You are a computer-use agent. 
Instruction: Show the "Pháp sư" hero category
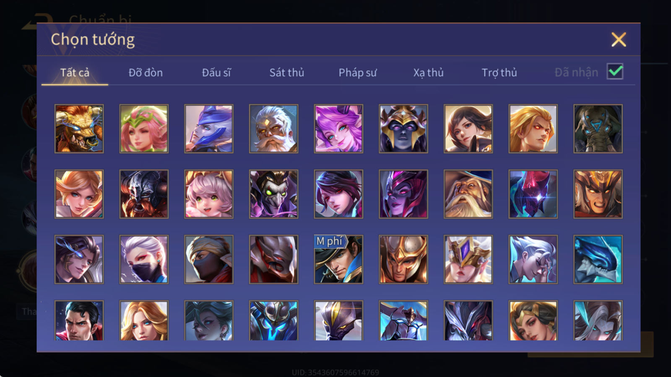tap(358, 72)
